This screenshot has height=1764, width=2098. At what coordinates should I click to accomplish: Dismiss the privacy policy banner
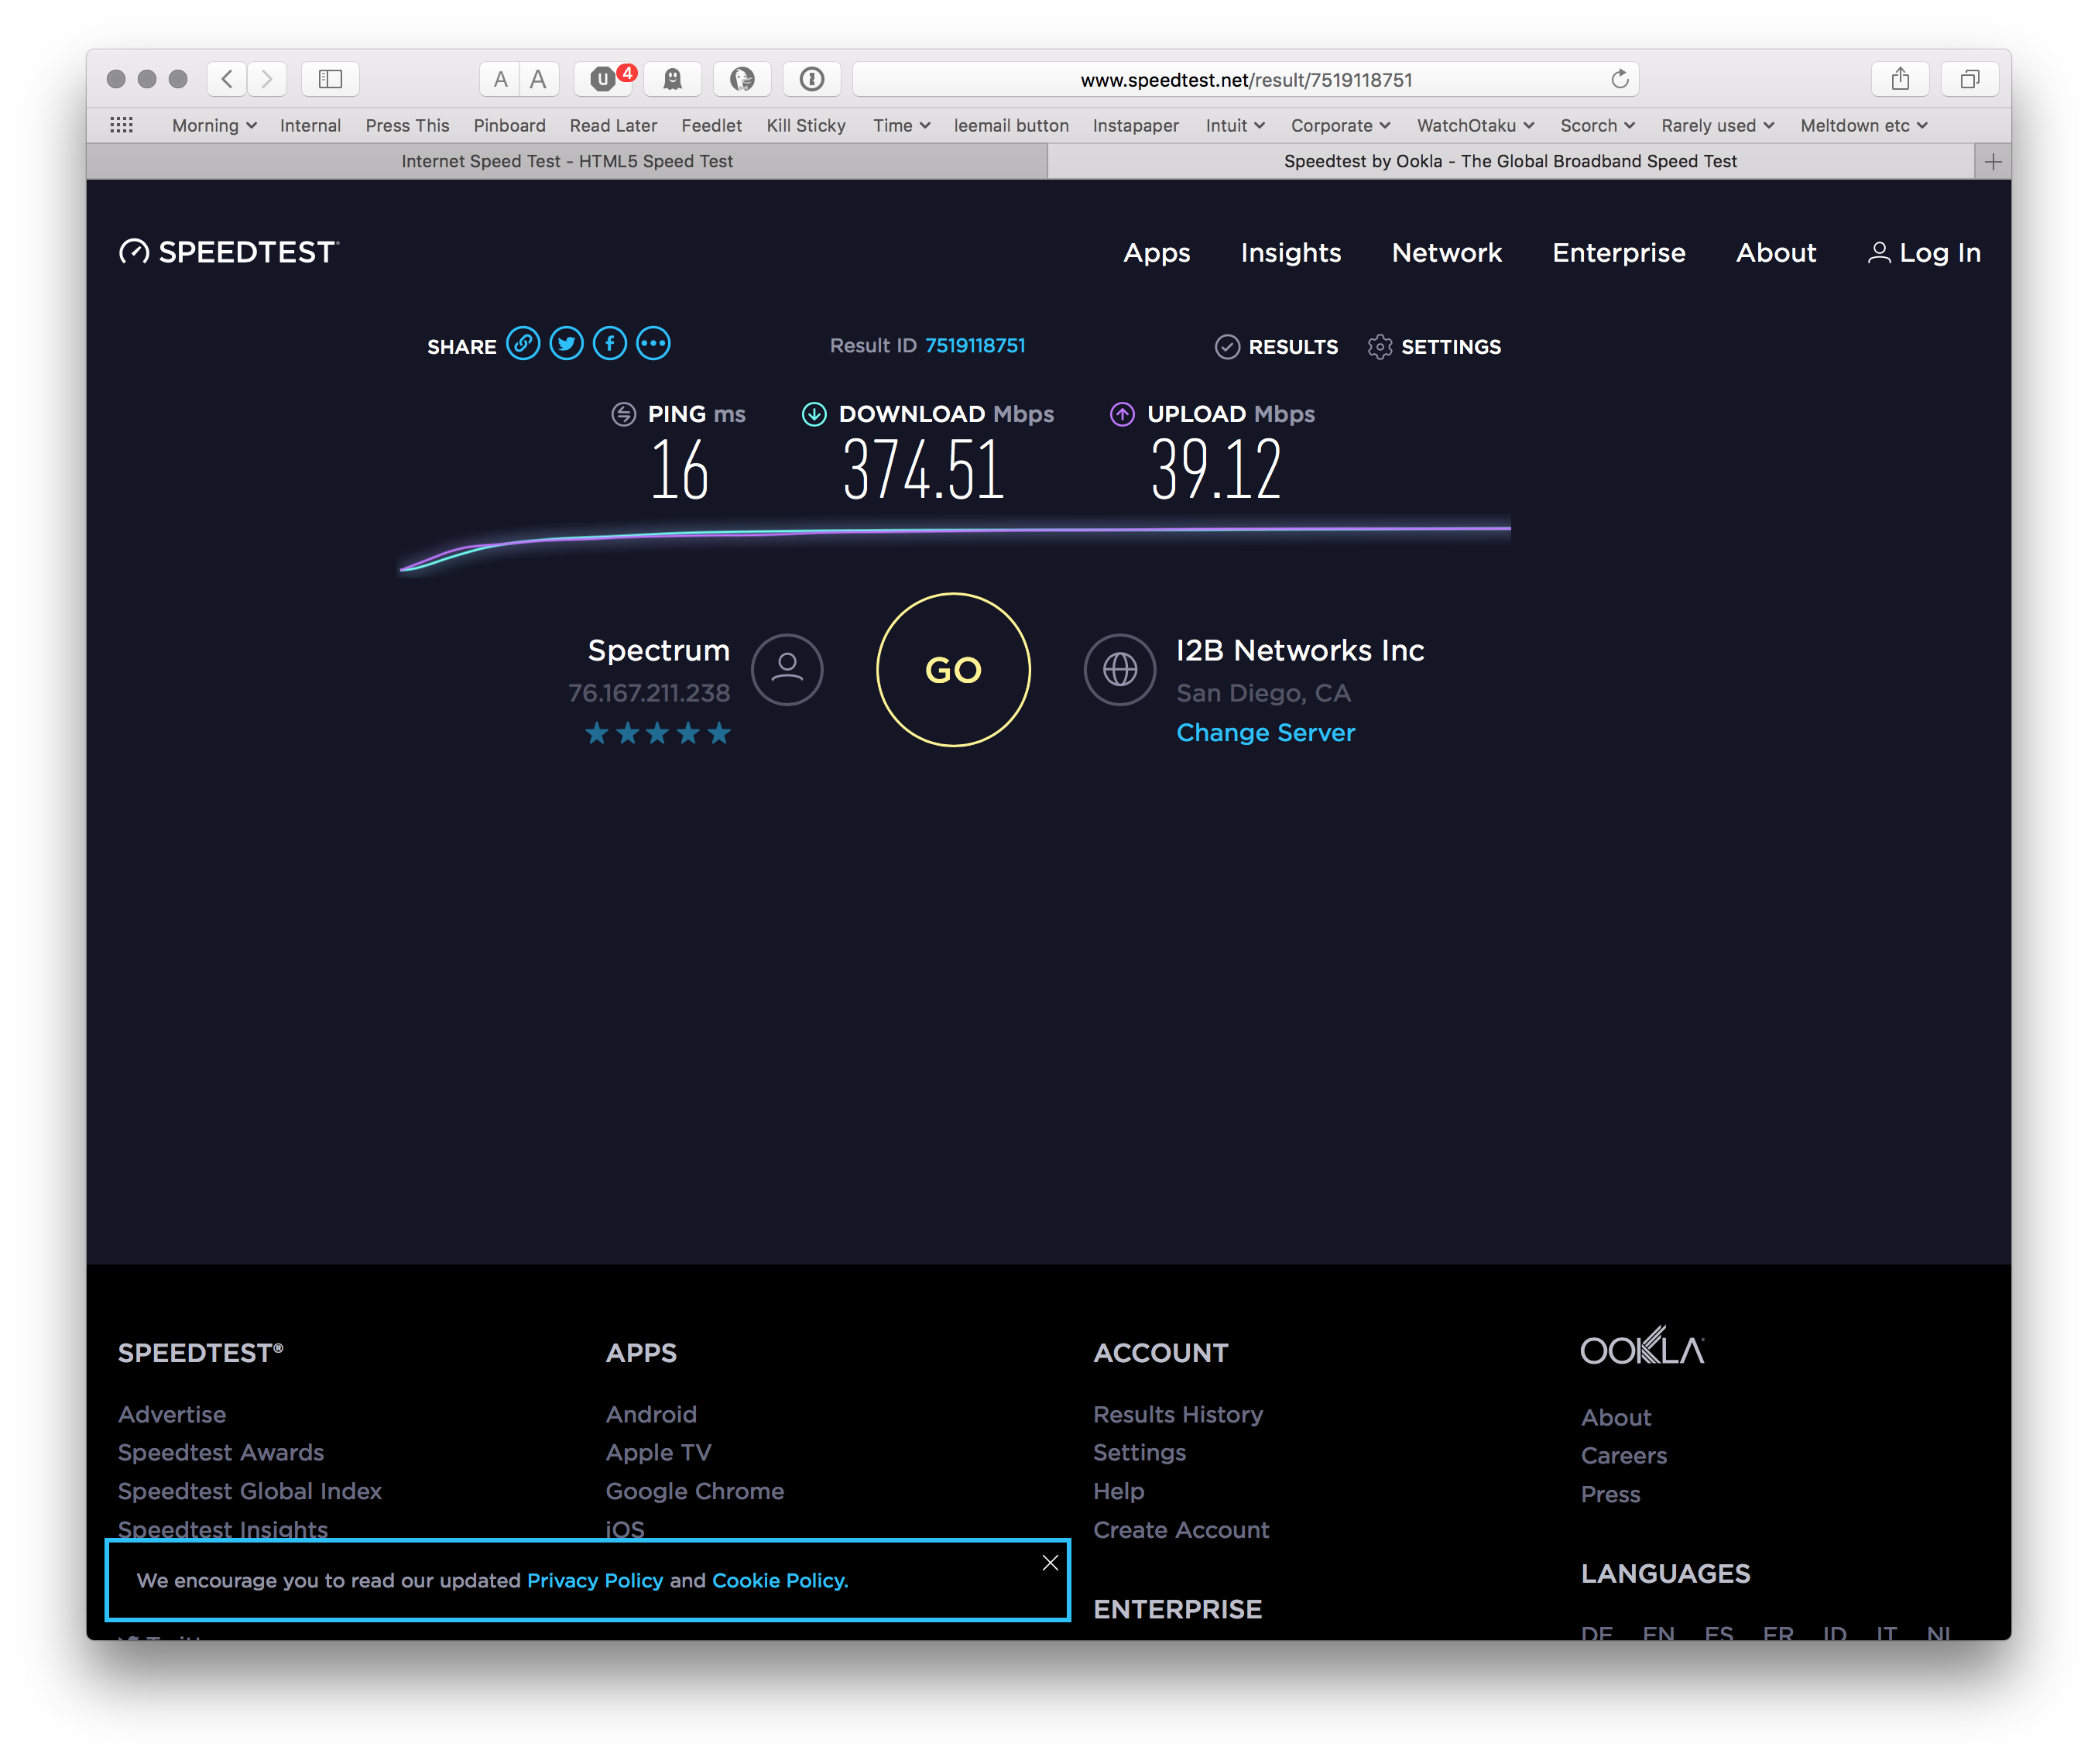1051,1562
